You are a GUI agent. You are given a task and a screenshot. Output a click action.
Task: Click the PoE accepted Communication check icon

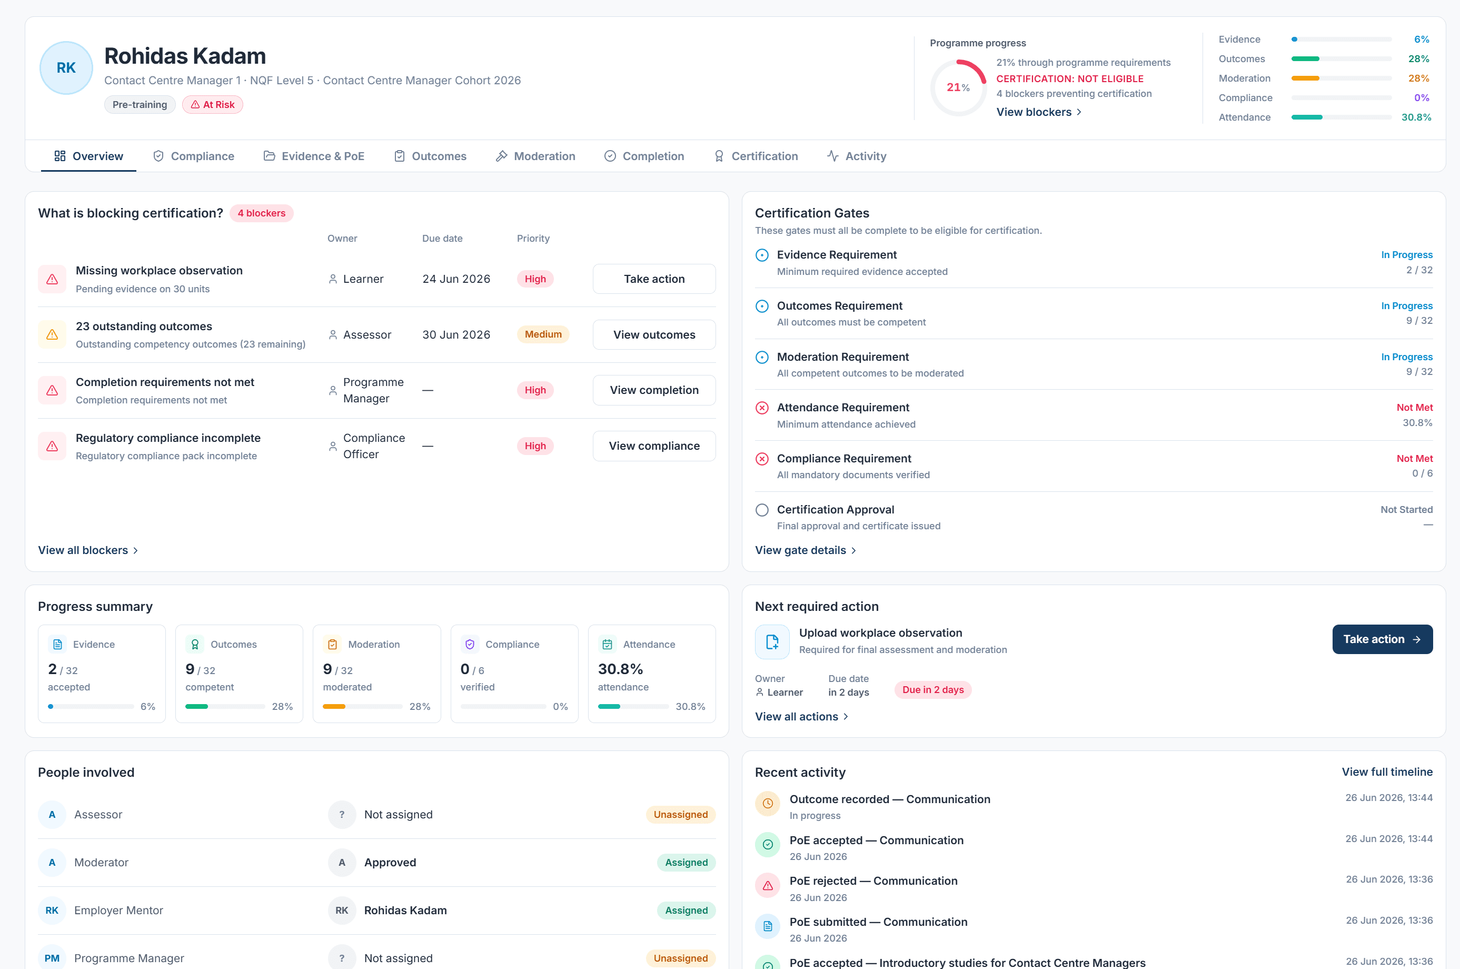[767, 845]
